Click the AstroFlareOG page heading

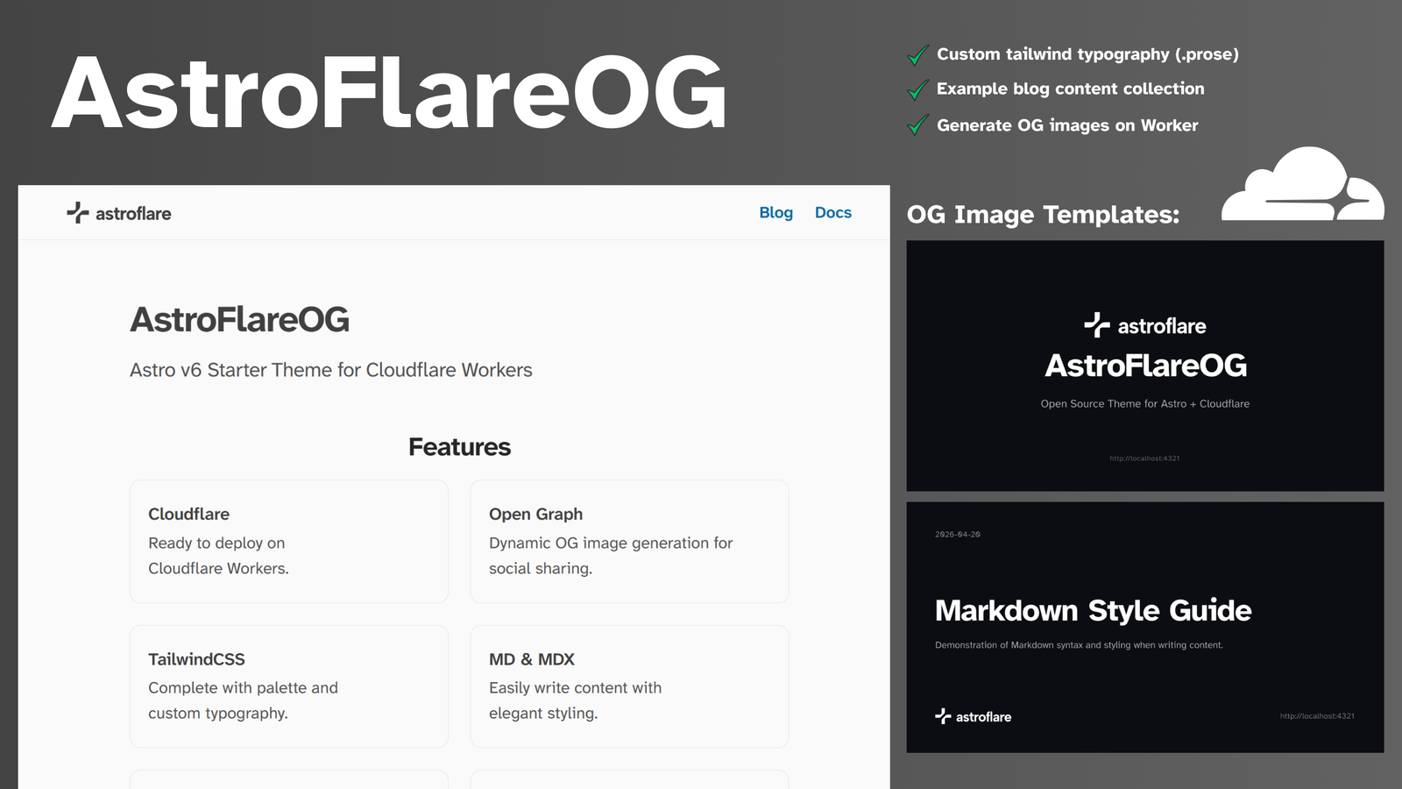click(239, 320)
